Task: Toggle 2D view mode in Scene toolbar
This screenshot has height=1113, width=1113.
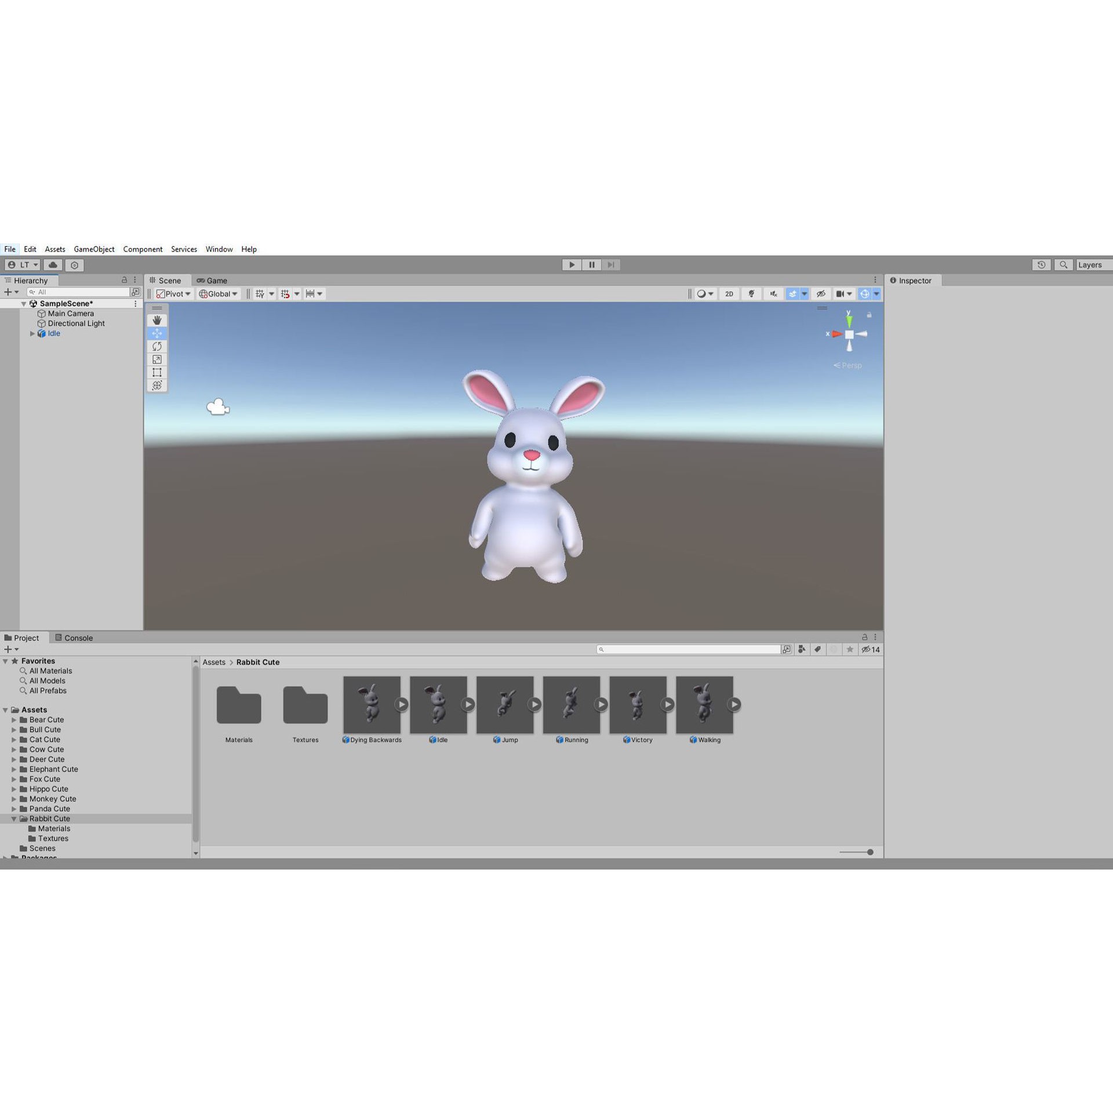Action: [x=729, y=294]
